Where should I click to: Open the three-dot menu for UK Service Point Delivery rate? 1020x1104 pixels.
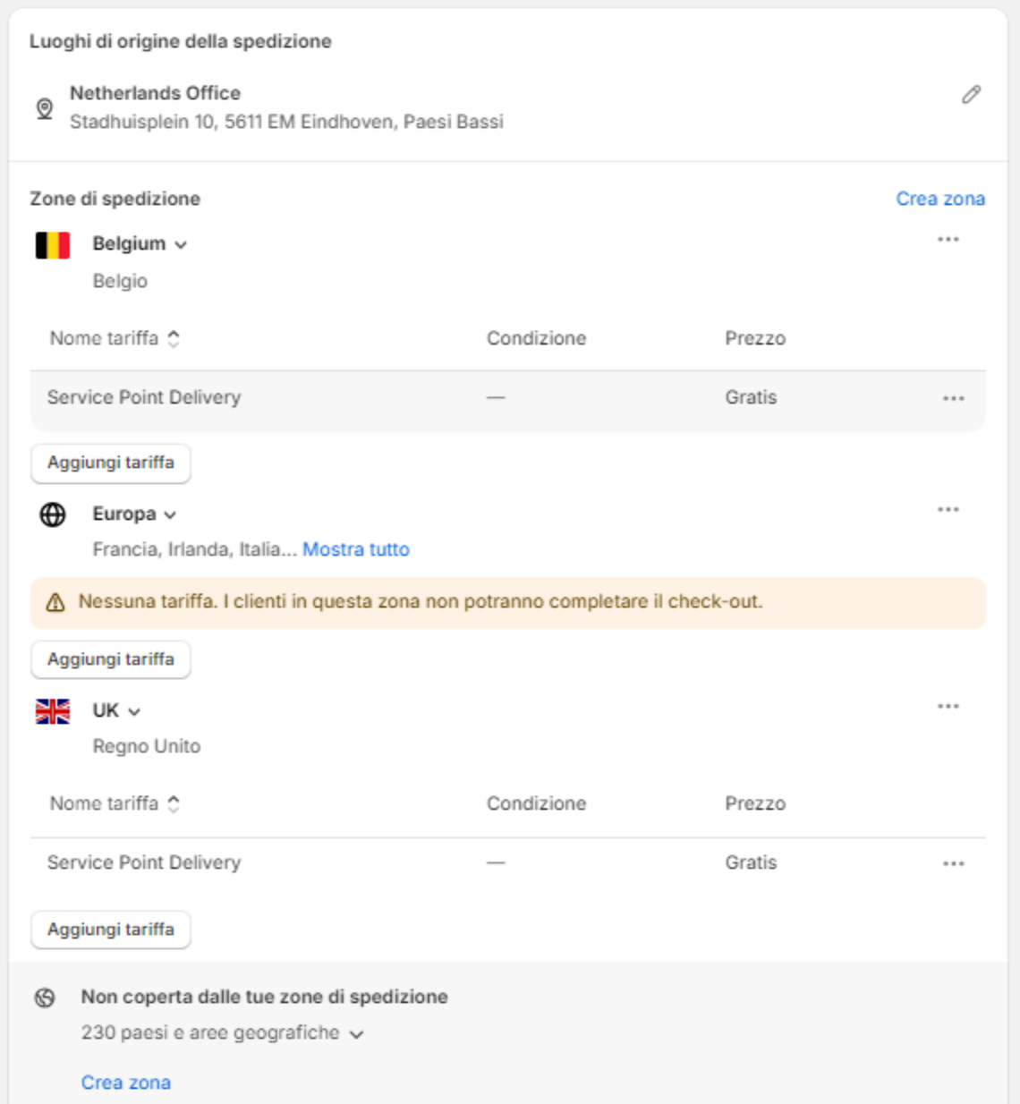(954, 863)
